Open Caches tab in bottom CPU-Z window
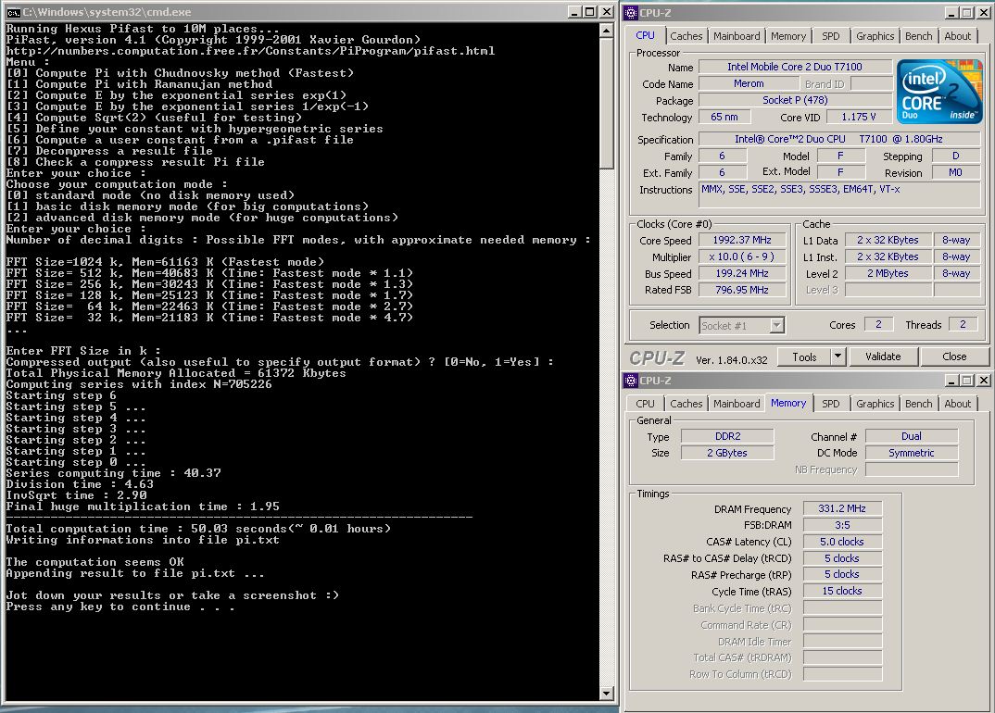 686,404
